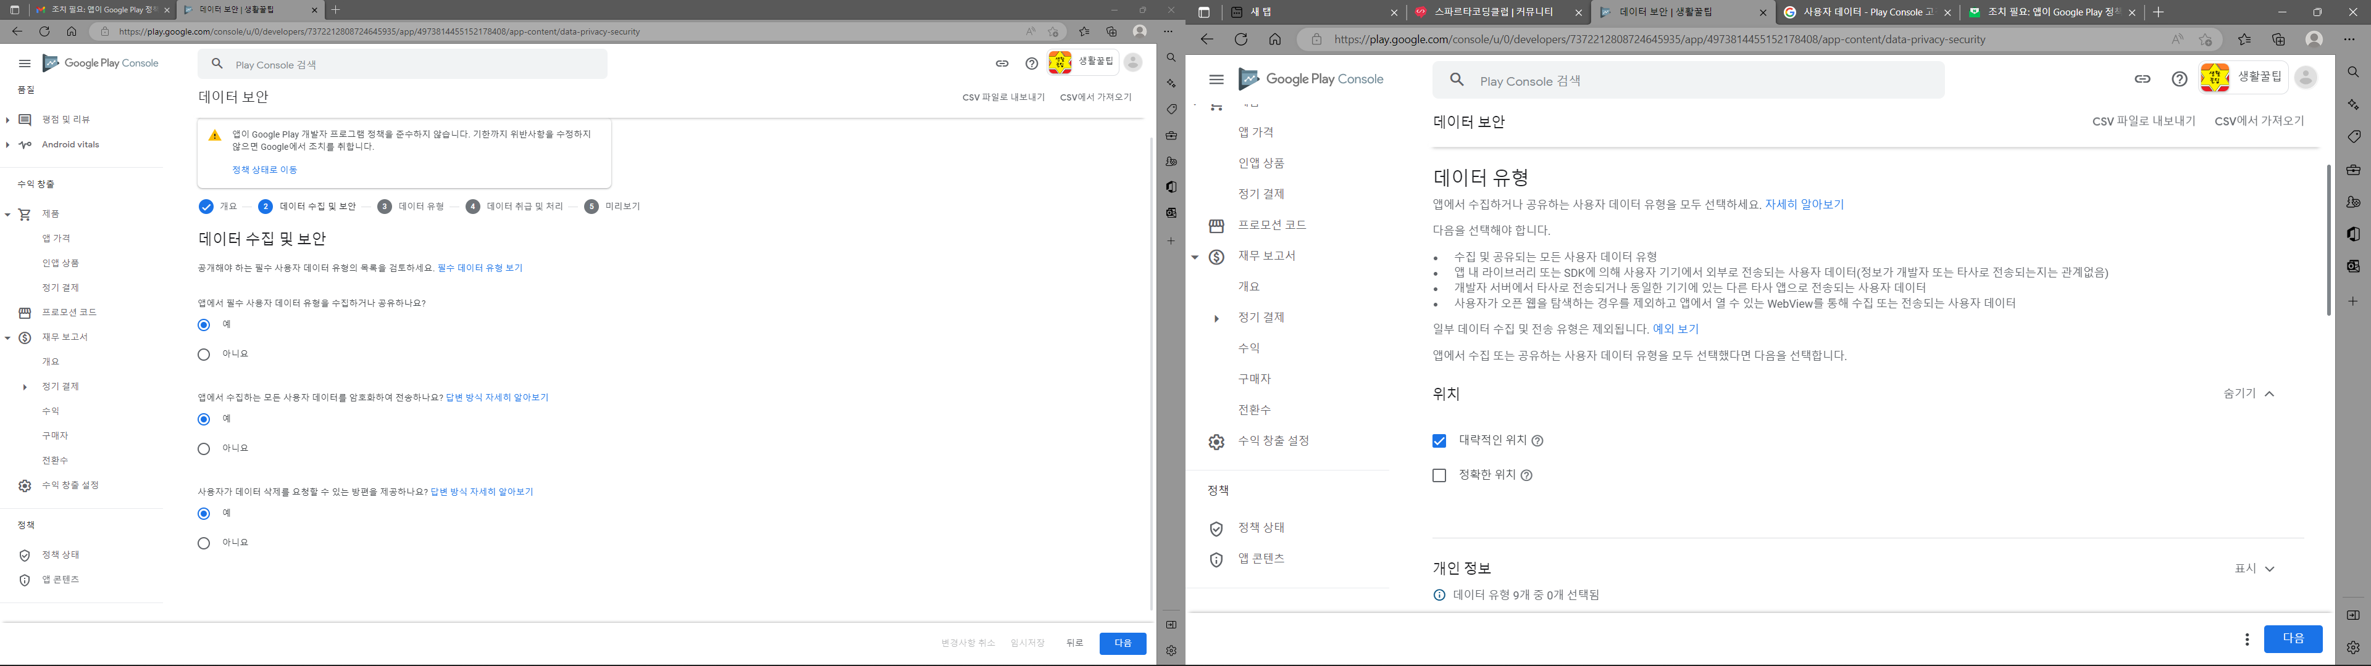Click the help icon beside 정확한 위치
Image resolution: width=2371 pixels, height=666 pixels.
(x=1526, y=475)
